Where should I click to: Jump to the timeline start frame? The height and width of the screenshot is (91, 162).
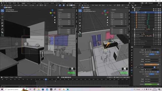[x=62, y=77]
